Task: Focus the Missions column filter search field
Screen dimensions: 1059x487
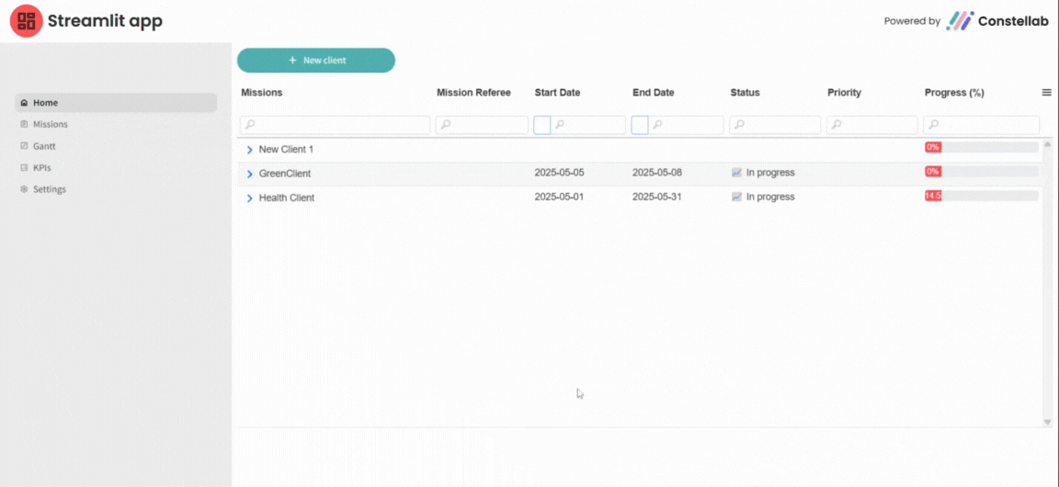Action: click(340, 125)
